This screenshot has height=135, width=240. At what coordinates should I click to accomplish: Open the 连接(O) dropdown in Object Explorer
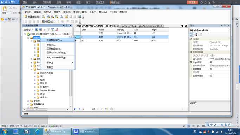tap(28, 30)
